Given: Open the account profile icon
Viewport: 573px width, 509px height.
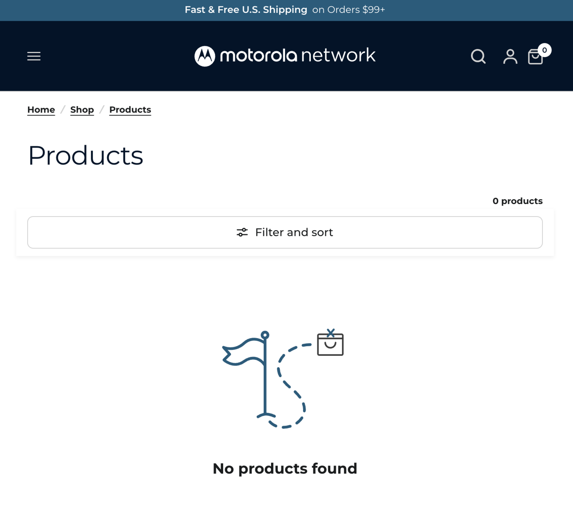Looking at the screenshot, I should click(x=510, y=56).
